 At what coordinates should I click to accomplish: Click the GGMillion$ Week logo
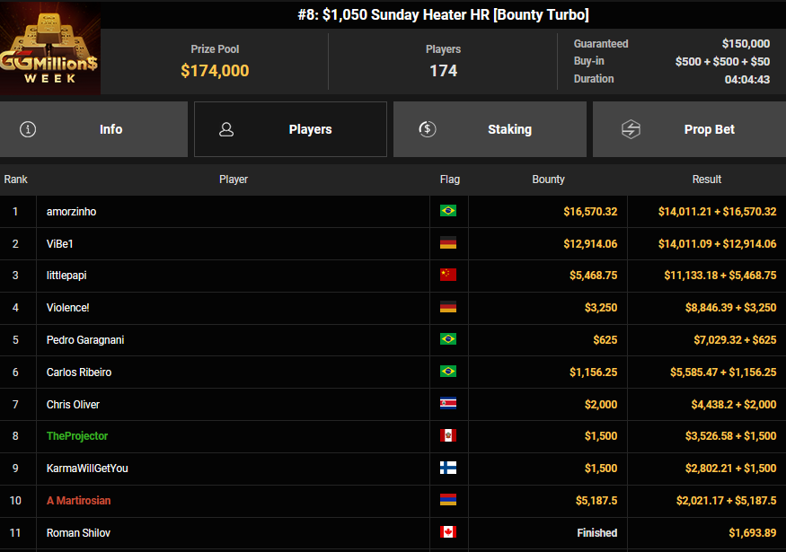50,48
